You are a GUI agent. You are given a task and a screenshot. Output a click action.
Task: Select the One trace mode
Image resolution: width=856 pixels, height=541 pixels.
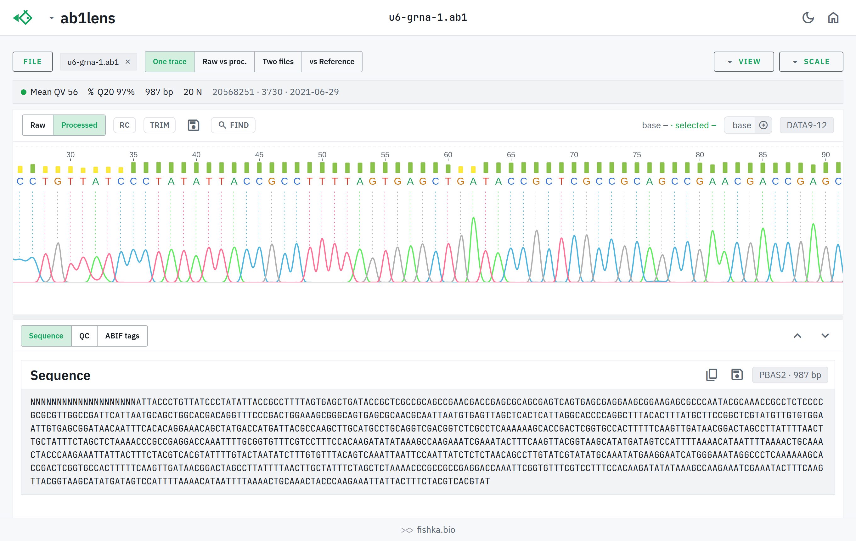170,61
